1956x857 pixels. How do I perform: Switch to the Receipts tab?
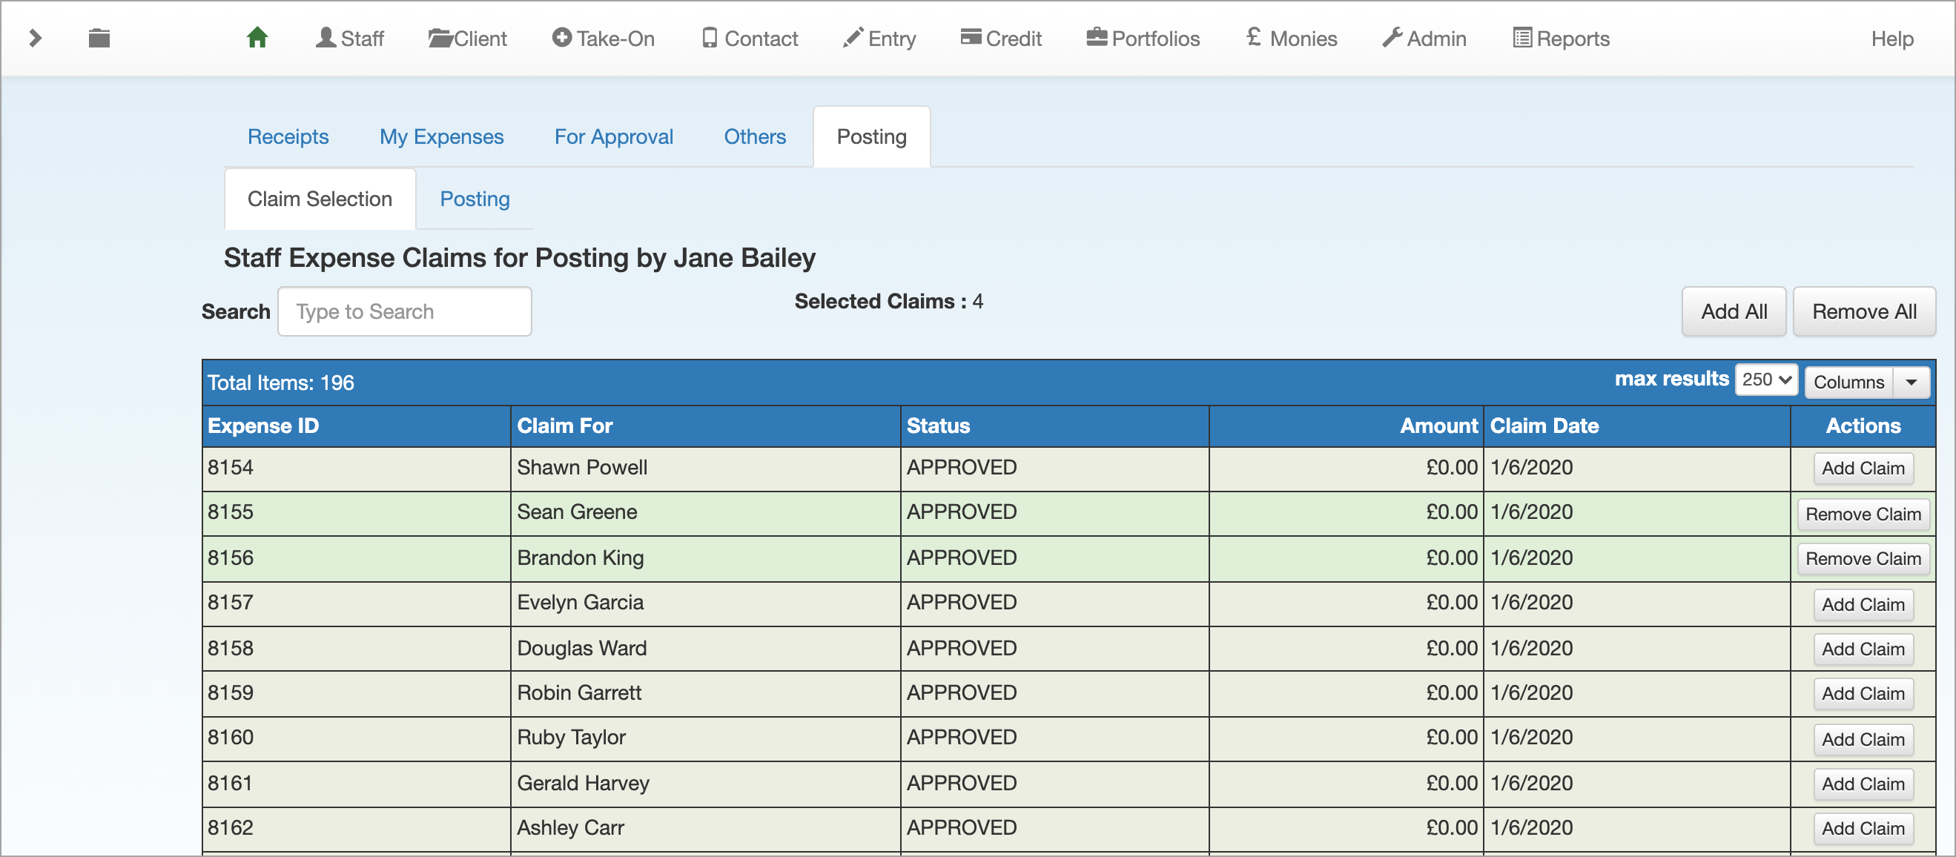point(288,136)
